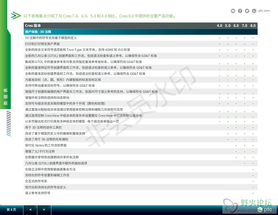Select row 集成到 GTOL 中的基准参考系对象
The width and height of the screenshot is (278, 215).
tap(141, 62)
